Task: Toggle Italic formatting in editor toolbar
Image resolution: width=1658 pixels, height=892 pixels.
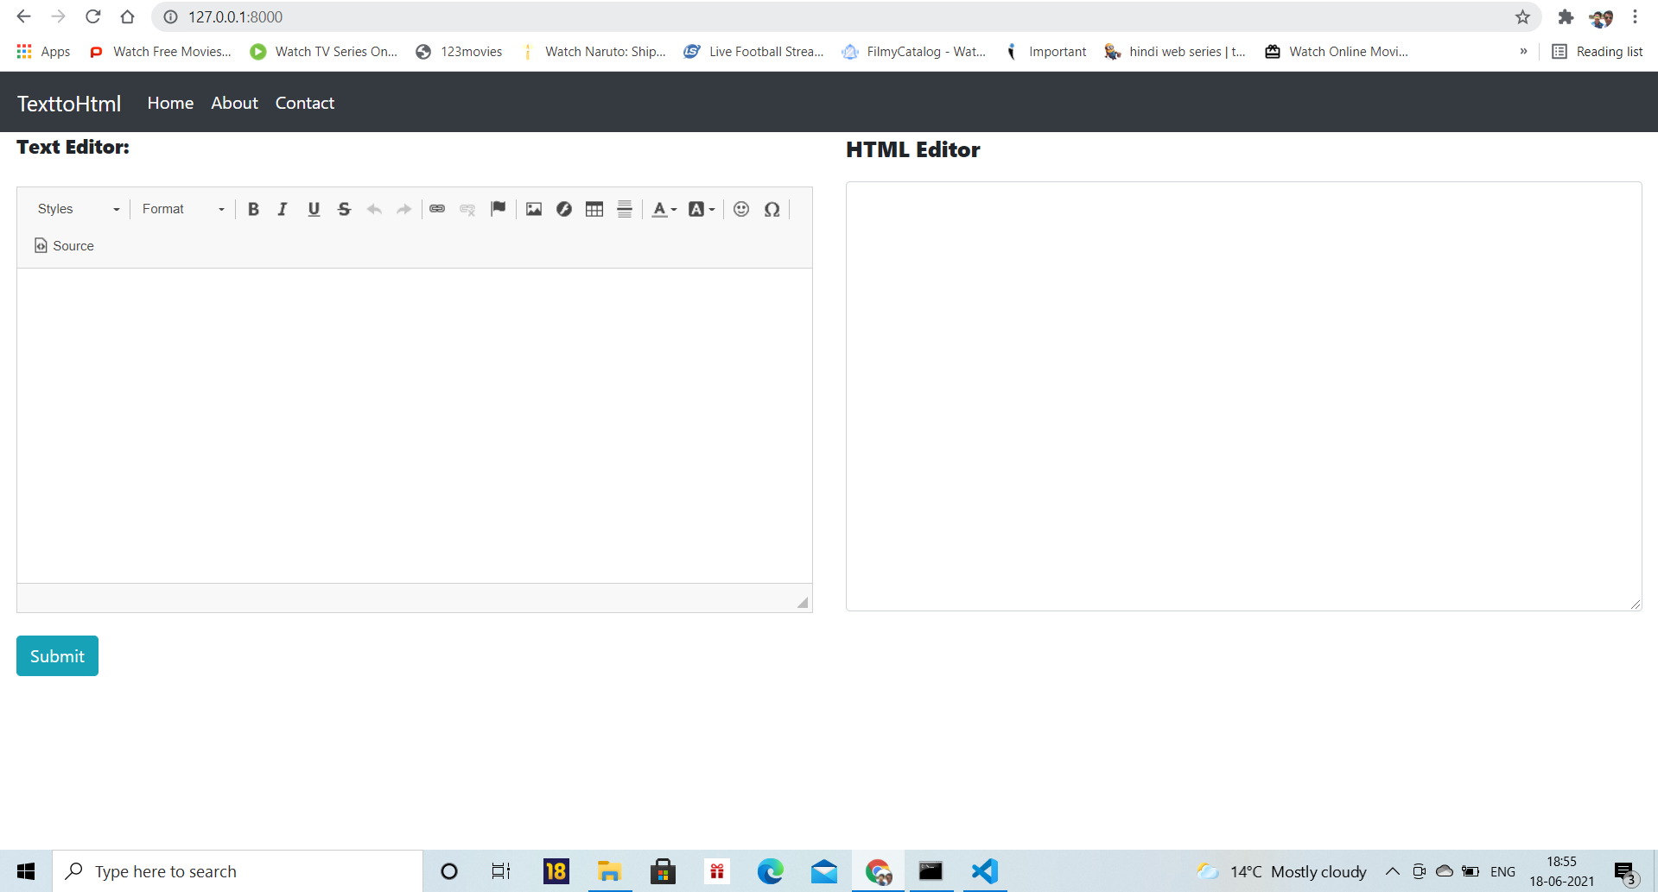Action: click(x=283, y=209)
